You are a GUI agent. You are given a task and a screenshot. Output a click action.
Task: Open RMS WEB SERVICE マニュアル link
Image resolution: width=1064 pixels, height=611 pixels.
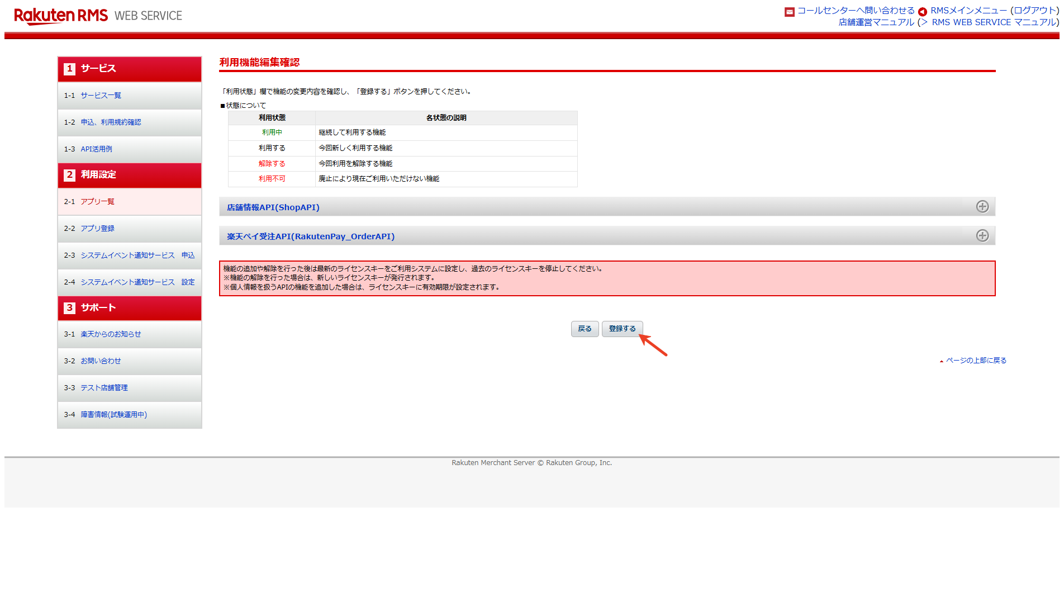pyautogui.click(x=994, y=22)
